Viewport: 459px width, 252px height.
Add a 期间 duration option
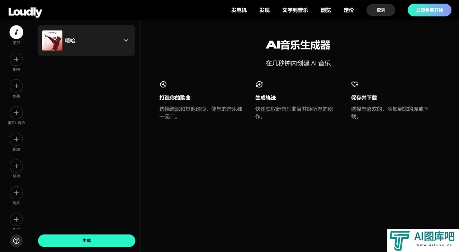pyautogui.click(x=16, y=59)
